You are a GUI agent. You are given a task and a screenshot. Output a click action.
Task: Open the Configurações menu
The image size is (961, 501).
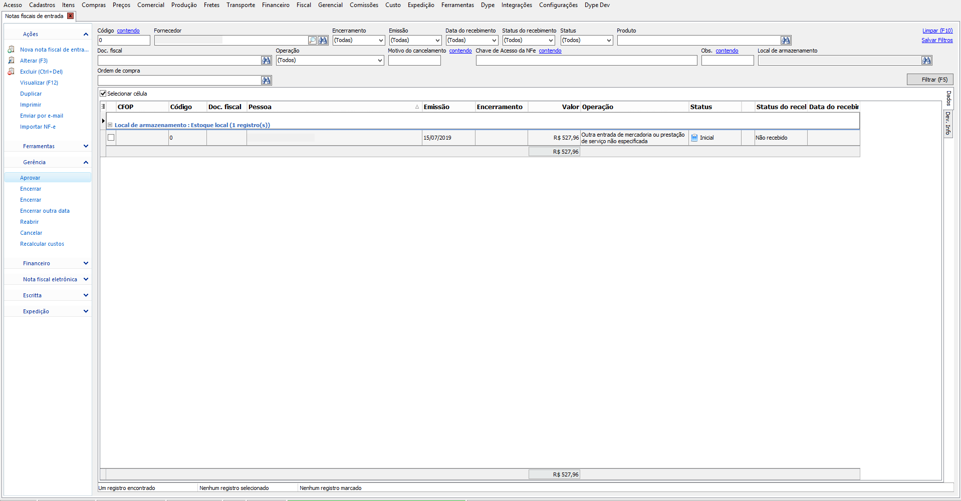tap(558, 5)
